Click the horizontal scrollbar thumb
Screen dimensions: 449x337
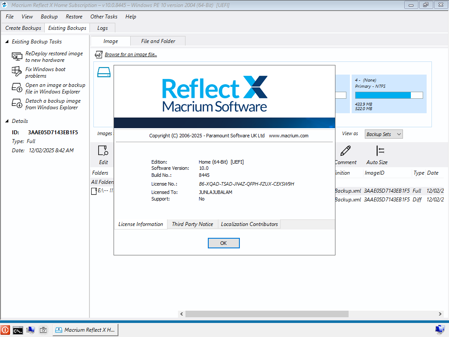267,314
